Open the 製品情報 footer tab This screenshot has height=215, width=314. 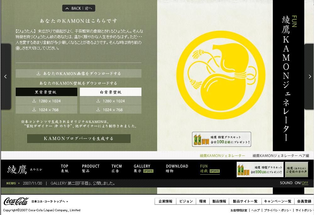pos(219,202)
